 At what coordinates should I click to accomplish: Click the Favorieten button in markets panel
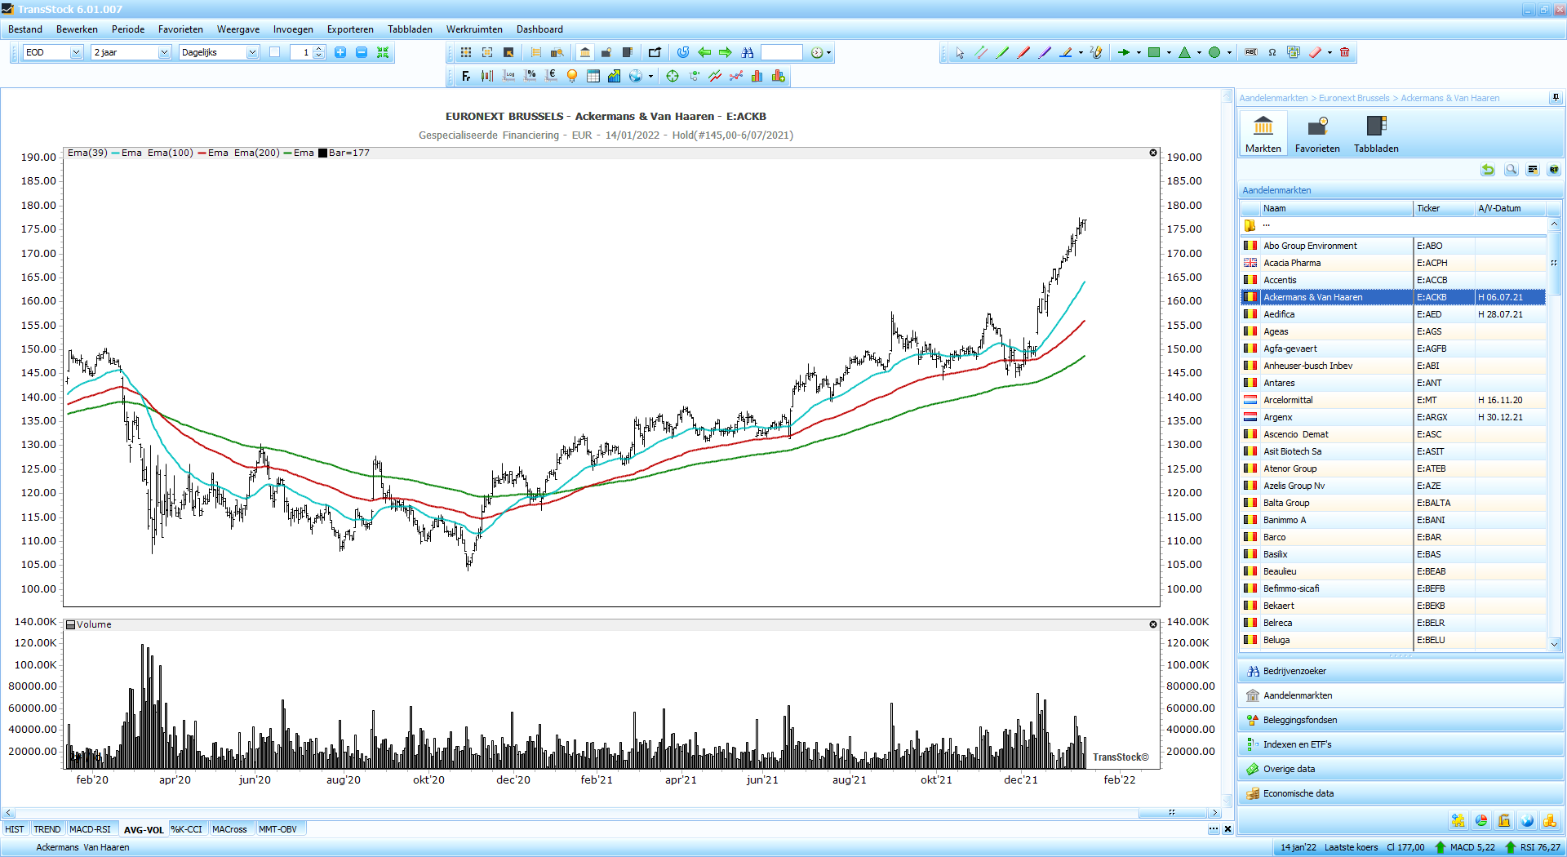(1317, 134)
